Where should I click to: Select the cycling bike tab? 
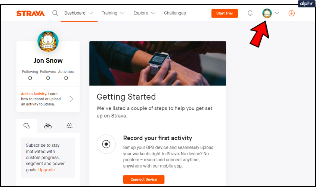coord(48,126)
